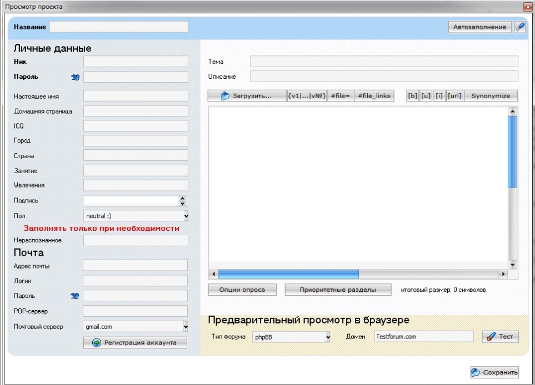Click horizontal scrollbar thumb of message area
Image resolution: width=535 pixels, height=385 pixels.
pyautogui.click(x=289, y=273)
